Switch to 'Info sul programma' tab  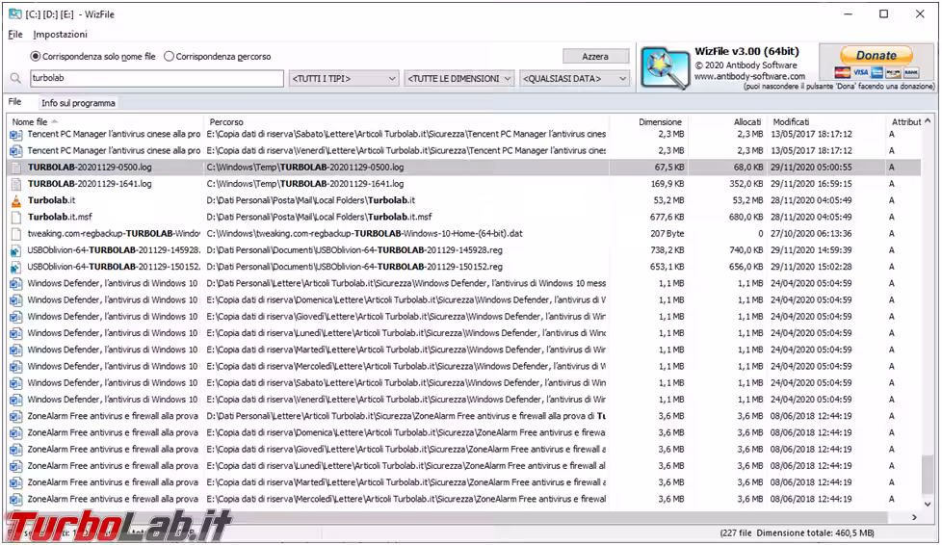[x=78, y=103]
